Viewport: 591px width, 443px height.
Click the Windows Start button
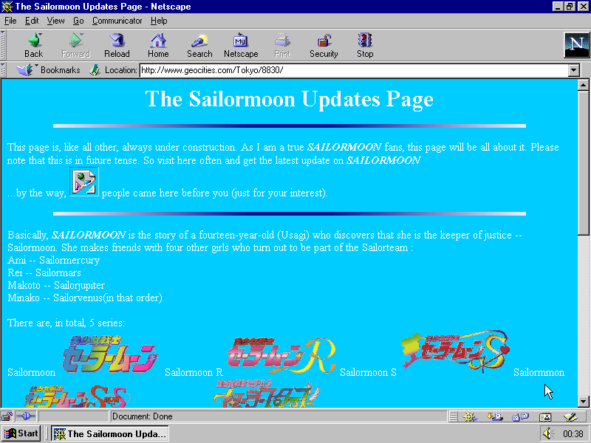[x=21, y=433]
